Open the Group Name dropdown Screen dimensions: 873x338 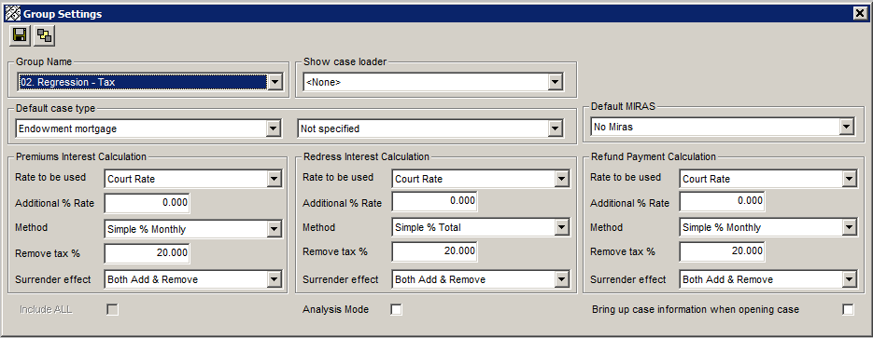[x=275, y=82]
